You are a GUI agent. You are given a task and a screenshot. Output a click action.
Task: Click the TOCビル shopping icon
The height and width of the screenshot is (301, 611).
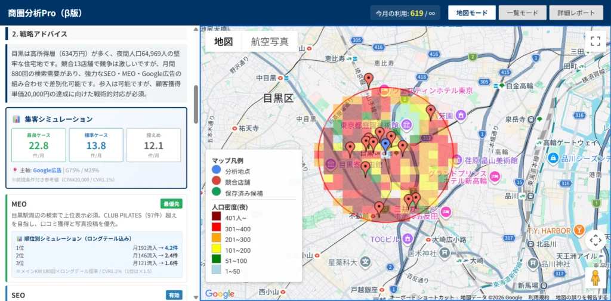coord(408,238)
